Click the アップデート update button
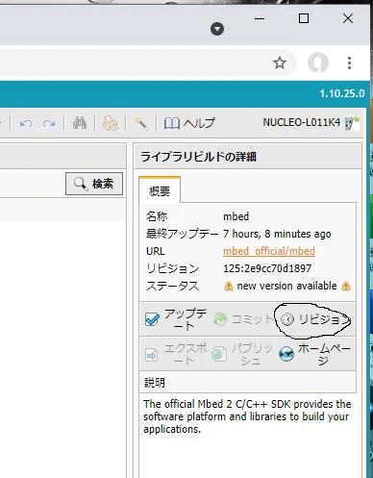The image size is (373, 478). pos(176,319)
